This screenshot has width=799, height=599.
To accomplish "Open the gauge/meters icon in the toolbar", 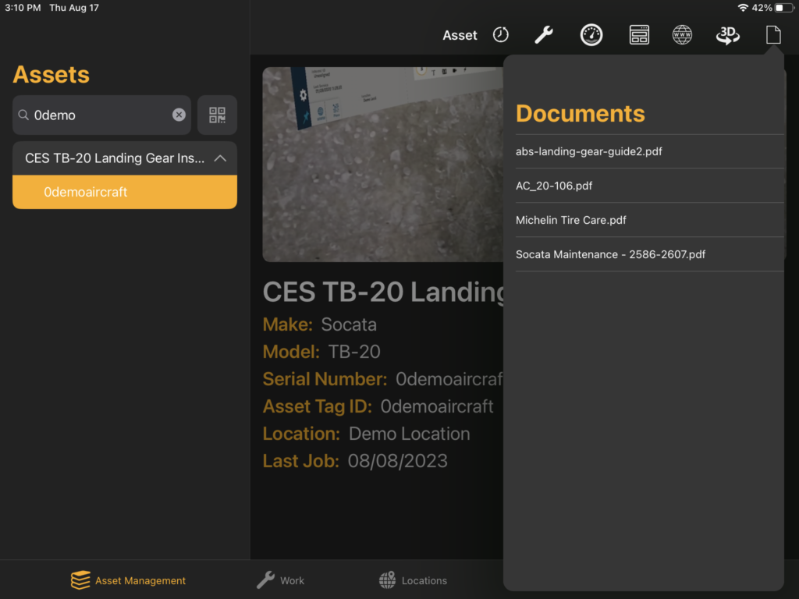I will point(591,34).
